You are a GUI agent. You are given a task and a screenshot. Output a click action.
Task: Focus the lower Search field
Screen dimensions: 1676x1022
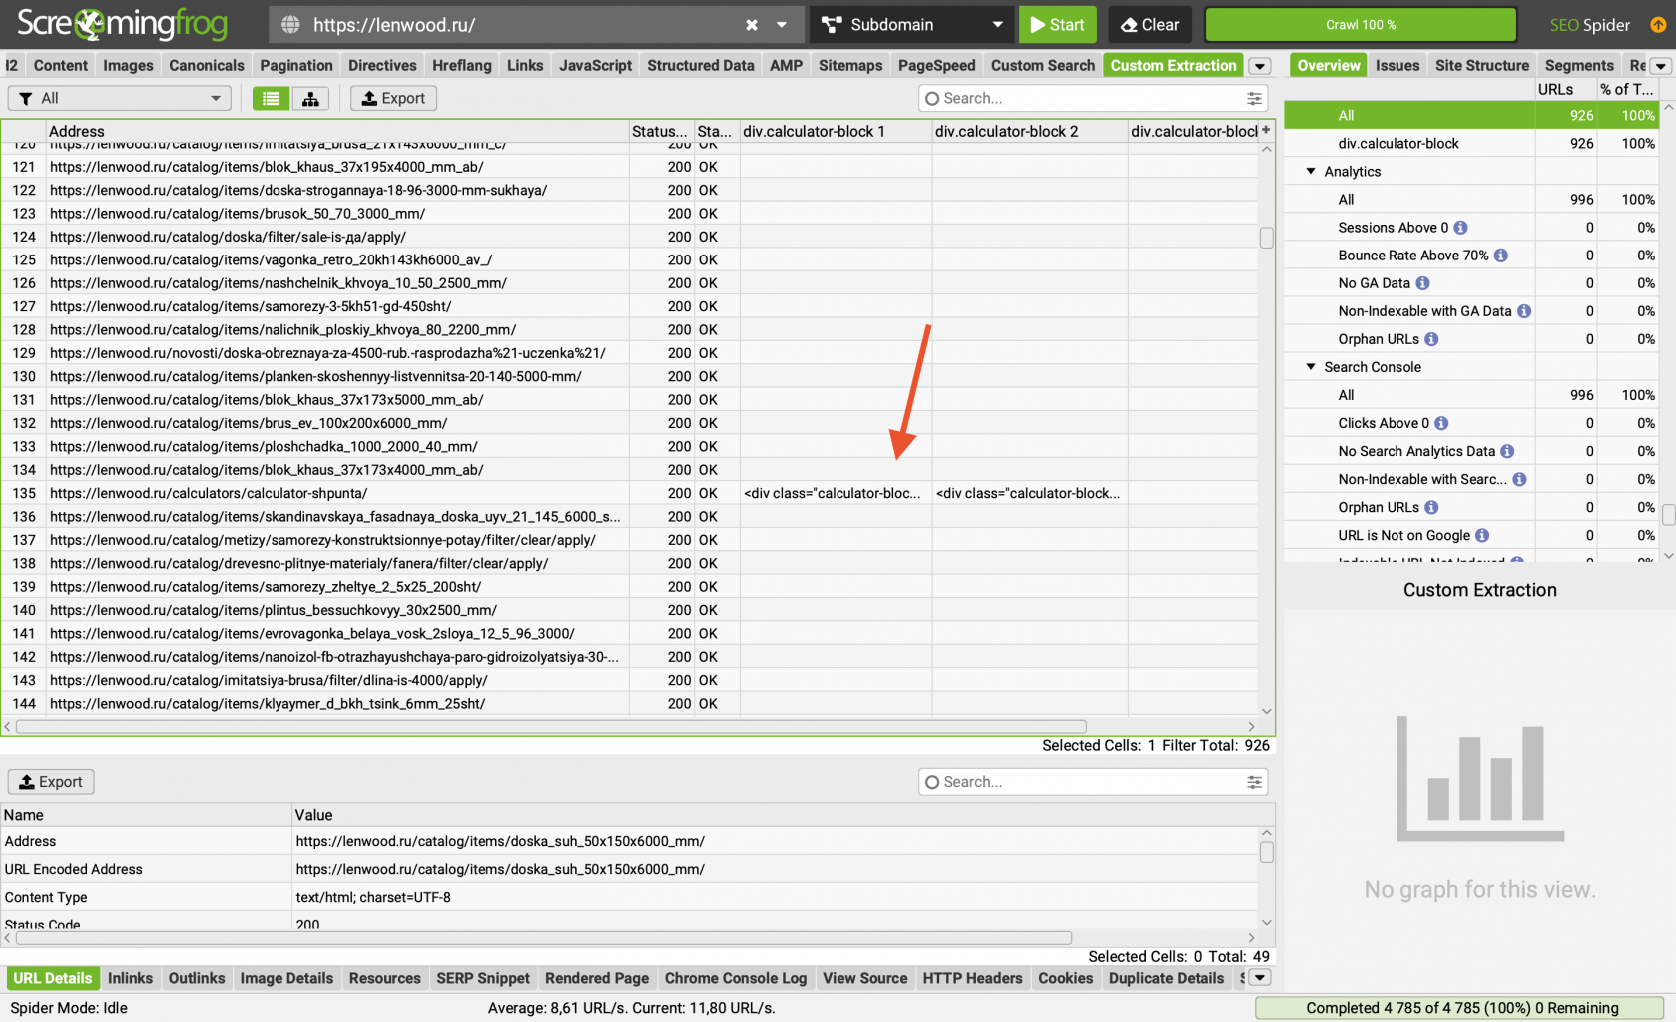pyautogui.click(x=1093, y=782)
